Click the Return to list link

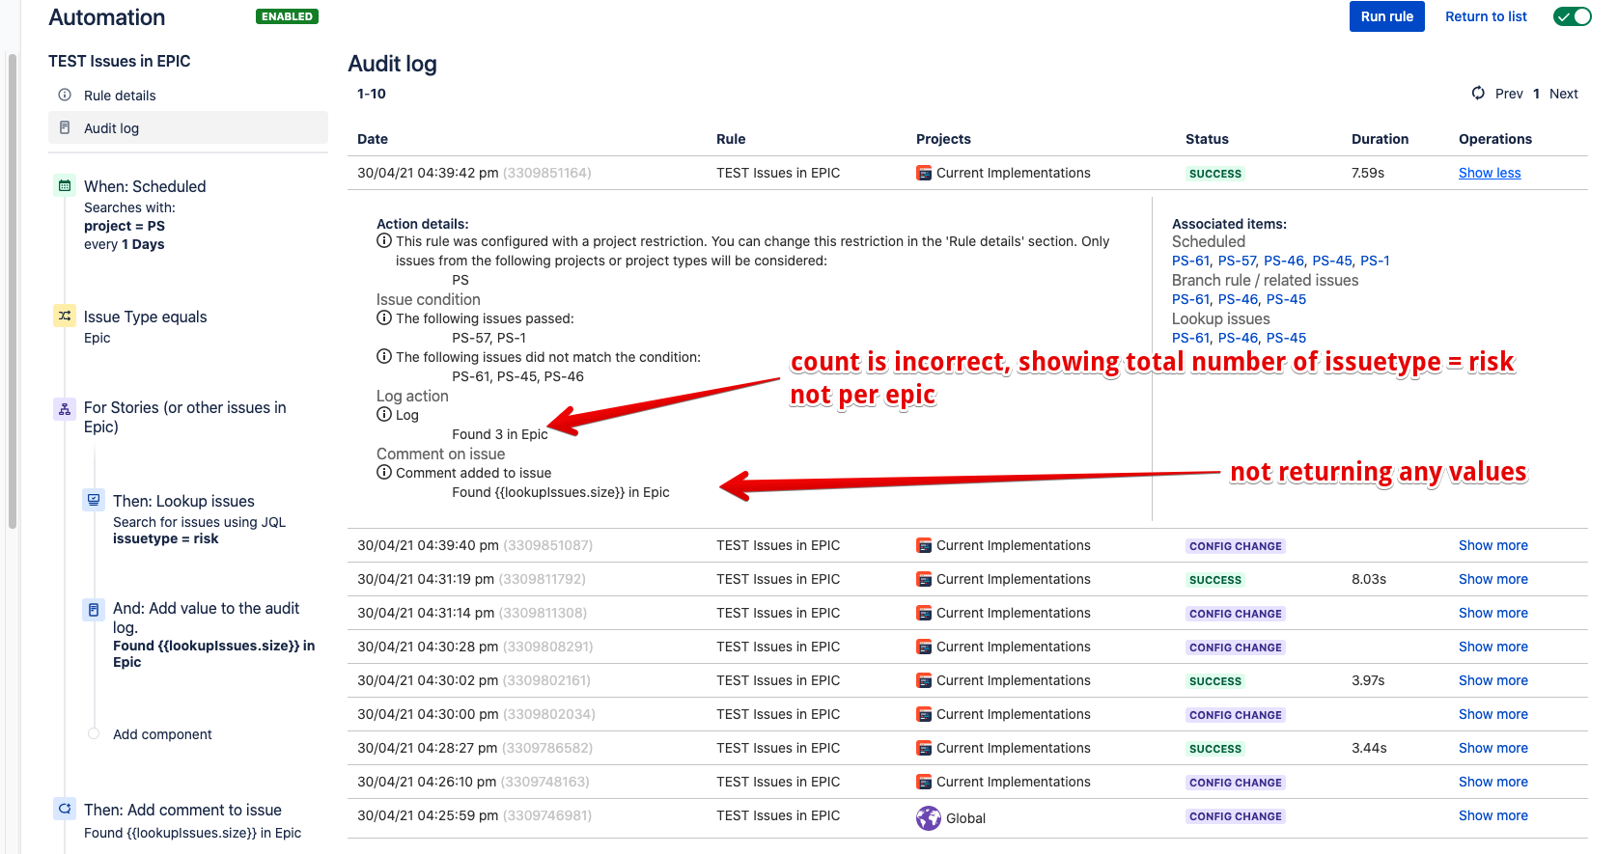(x=1486, y=16)
